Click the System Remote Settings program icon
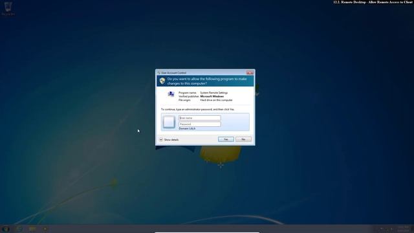The width and height of the screenshot is (414, 233). pos(171,94)
